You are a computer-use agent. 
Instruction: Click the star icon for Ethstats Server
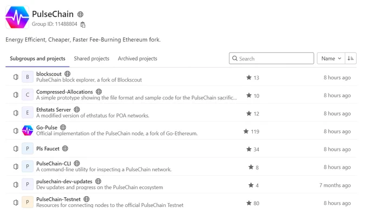pyautogui.click(x=249, y=113)
